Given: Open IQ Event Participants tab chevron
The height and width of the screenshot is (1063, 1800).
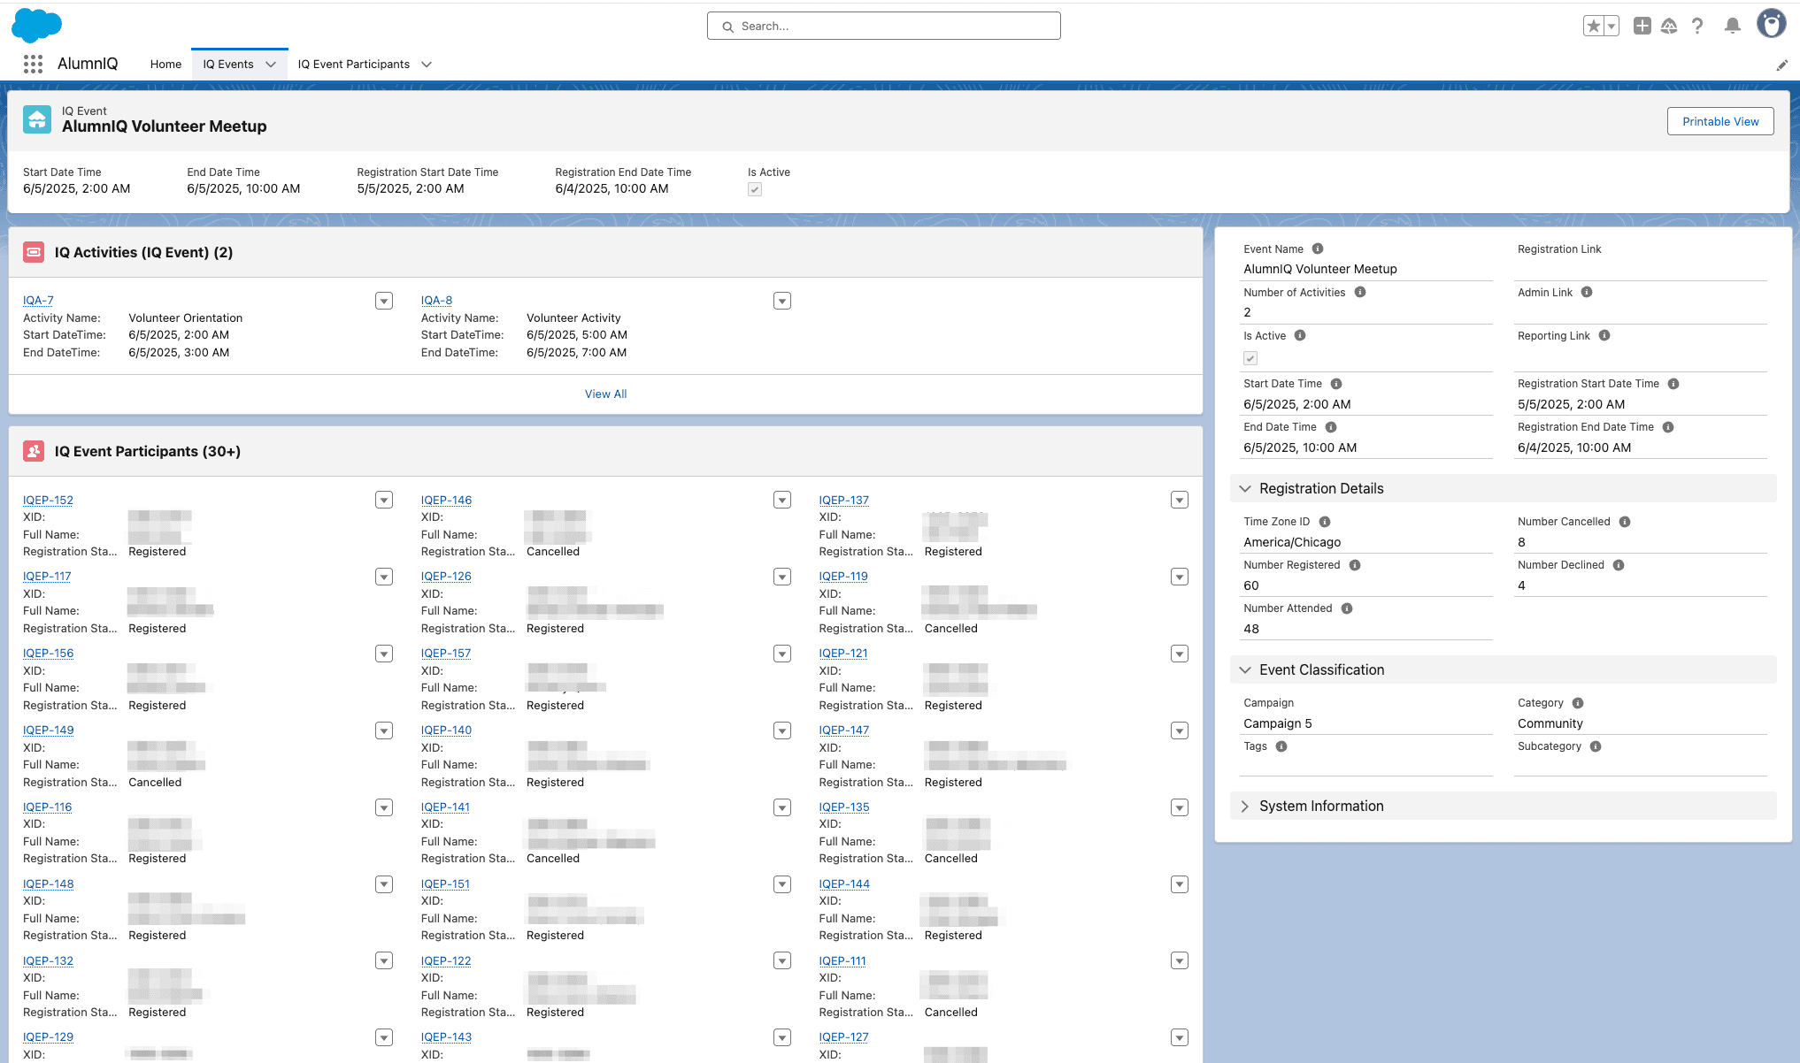Looking at the screenshot, I should point(427,65).
